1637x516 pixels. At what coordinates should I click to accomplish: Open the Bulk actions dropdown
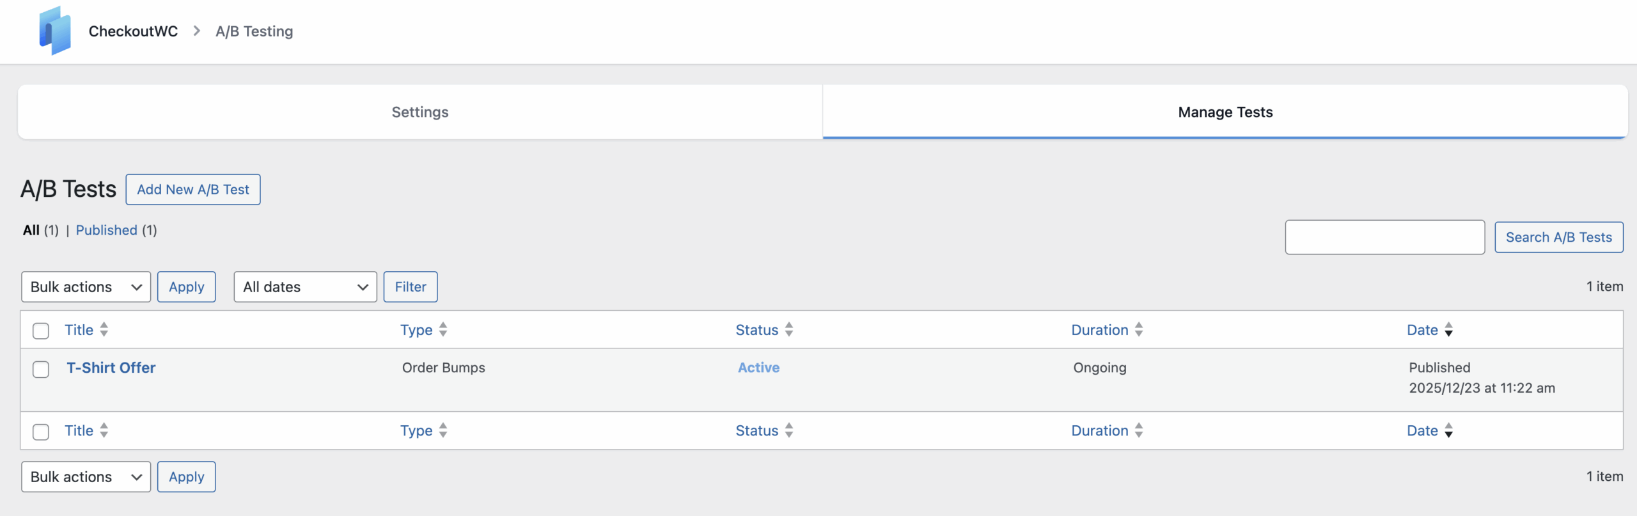click(85, 286)
